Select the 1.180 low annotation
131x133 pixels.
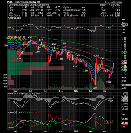(x=75, y=66)
